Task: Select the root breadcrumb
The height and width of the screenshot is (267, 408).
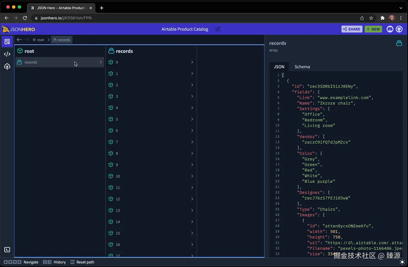Action: tap(39, 40)
